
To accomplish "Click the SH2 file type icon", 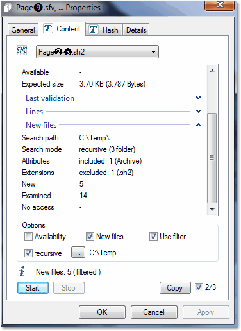I will click(x=22, y=51).
